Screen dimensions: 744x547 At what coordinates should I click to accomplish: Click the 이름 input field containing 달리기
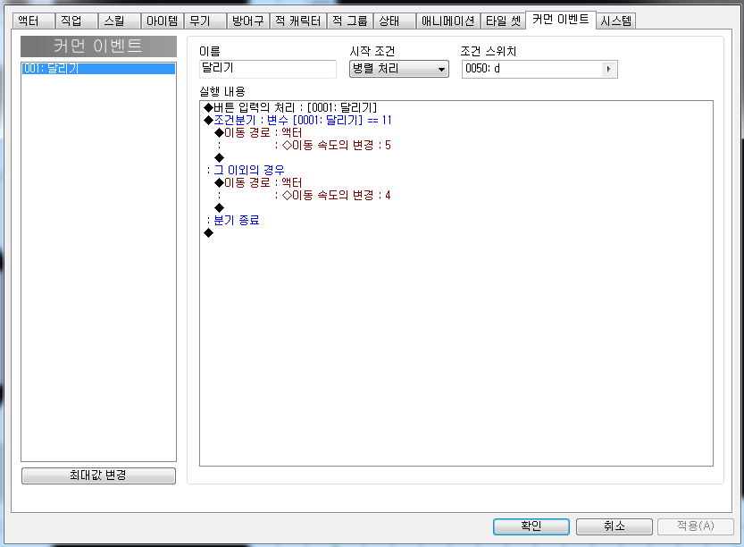[268, 69]
